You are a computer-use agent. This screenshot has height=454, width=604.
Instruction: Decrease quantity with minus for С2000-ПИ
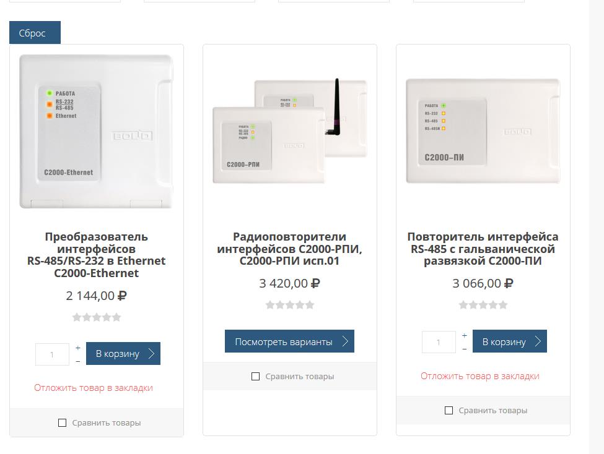click(465, 349)
